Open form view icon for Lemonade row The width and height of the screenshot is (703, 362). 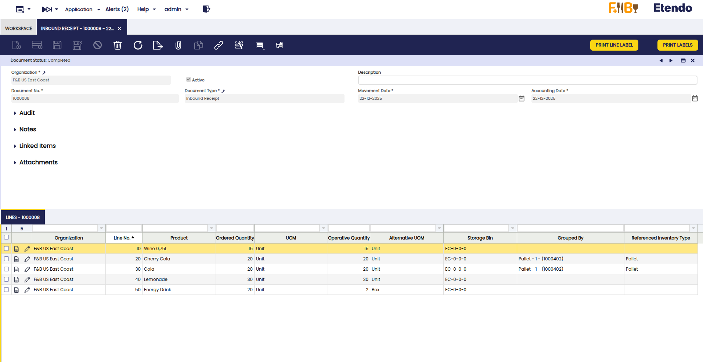coord(17,279)
